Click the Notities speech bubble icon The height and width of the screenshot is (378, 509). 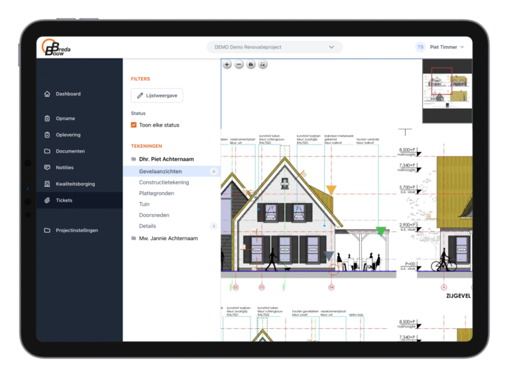tap(47, 168)
